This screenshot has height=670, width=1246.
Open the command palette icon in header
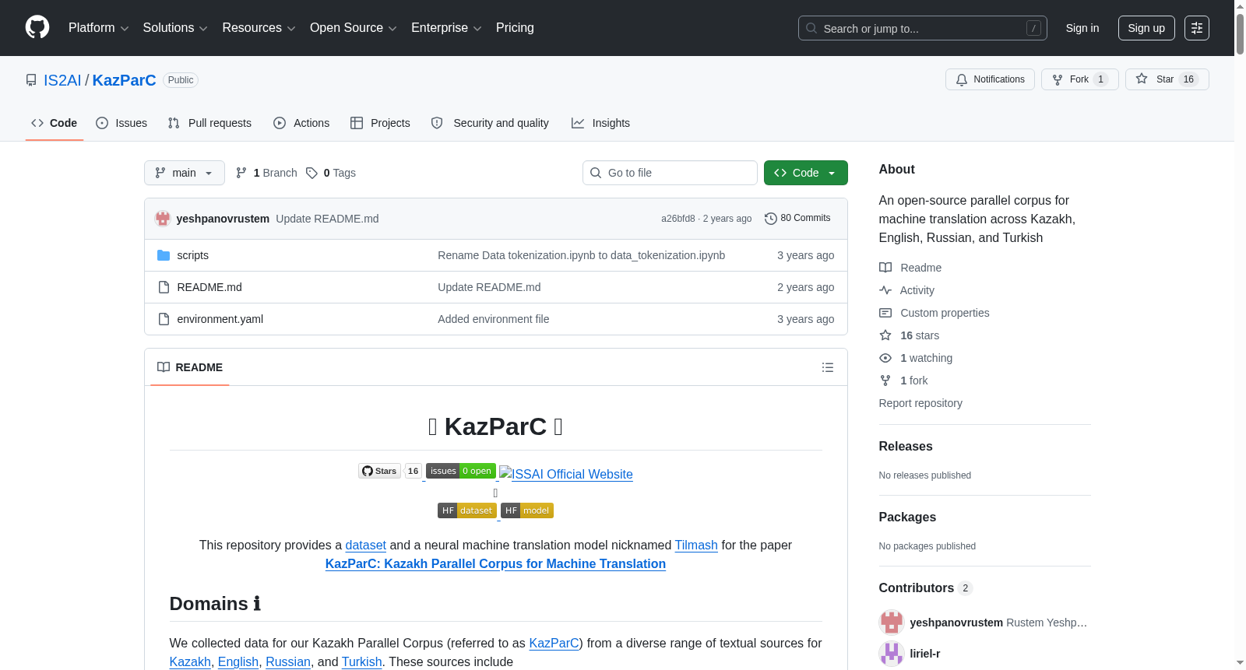[1197, 28]
